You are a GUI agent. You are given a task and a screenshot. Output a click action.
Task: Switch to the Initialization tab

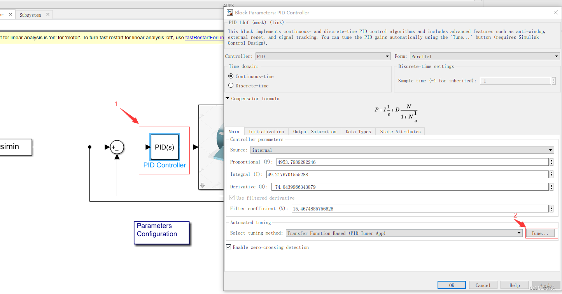266,131
